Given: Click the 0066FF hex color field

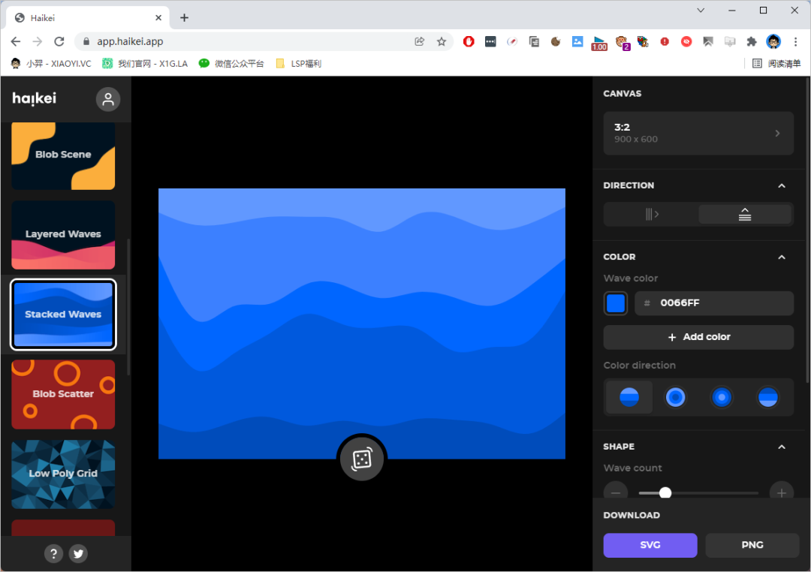Looking at the screenshot, I should coord(714,303).
